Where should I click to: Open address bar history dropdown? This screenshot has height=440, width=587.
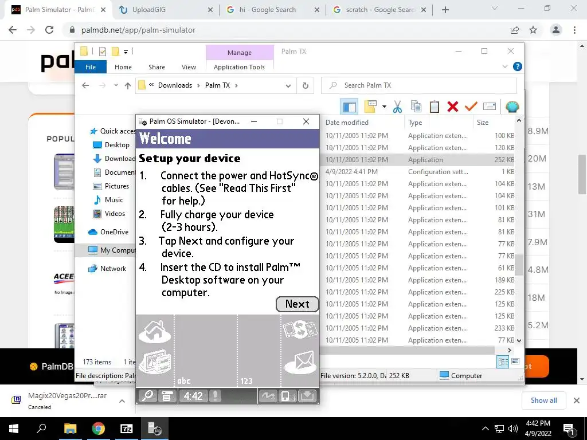(x=288, y=86)
